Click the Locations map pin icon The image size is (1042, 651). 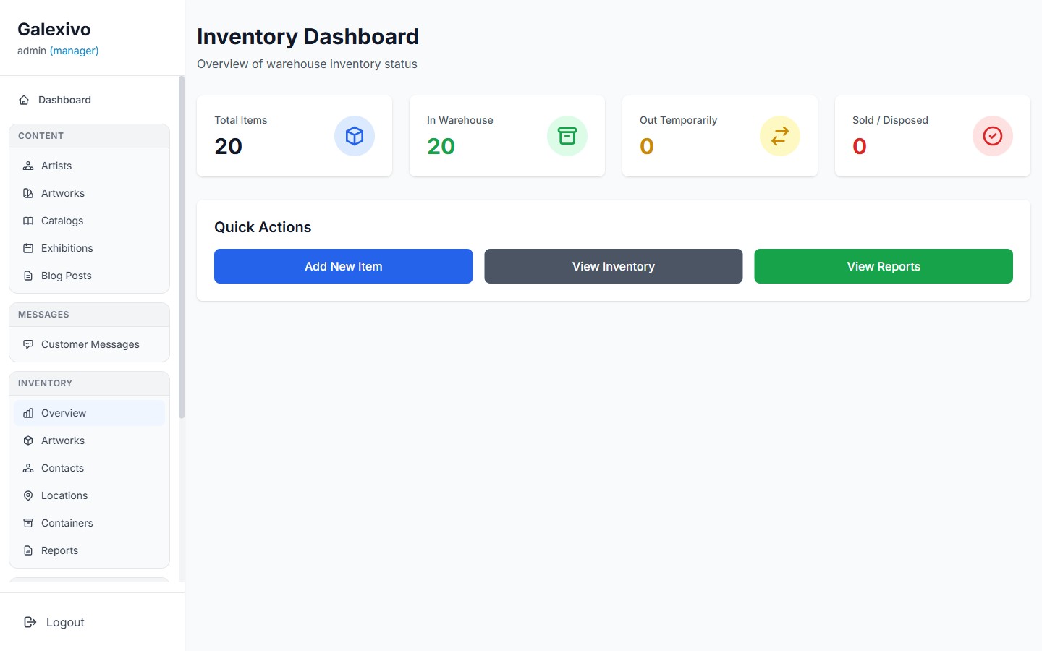tap(28, 495)
